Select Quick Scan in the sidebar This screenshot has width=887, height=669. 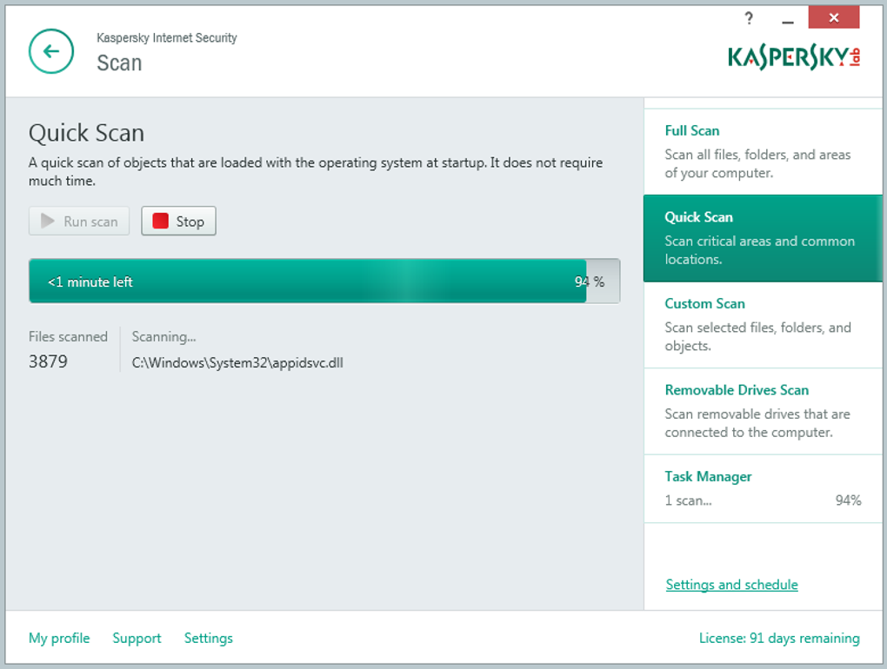[763, 238]
